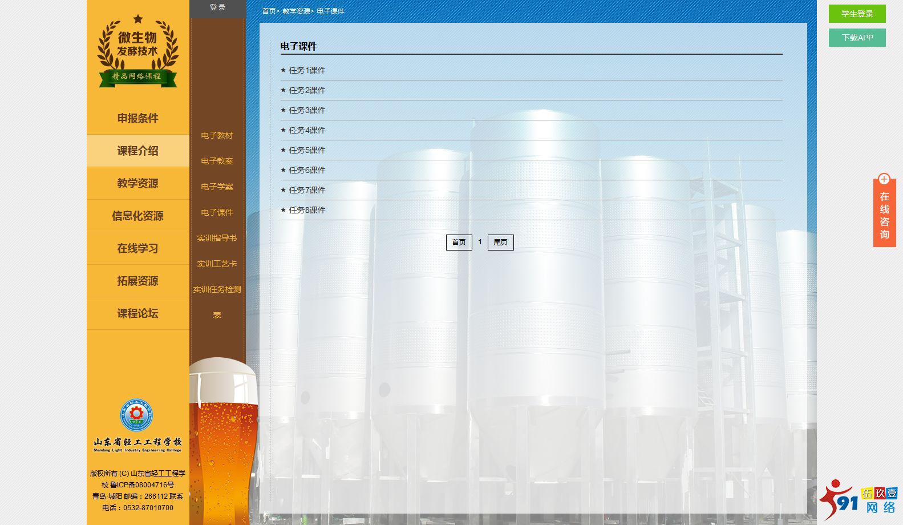The image size is (903, 525).
Task: Select page number 1 in pagination
Action: (x=480, y=242)
